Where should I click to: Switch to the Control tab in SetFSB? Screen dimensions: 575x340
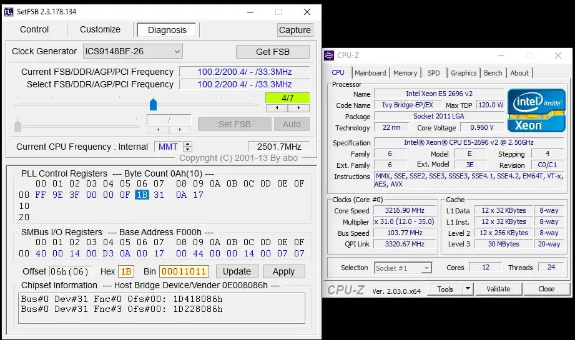34,29
